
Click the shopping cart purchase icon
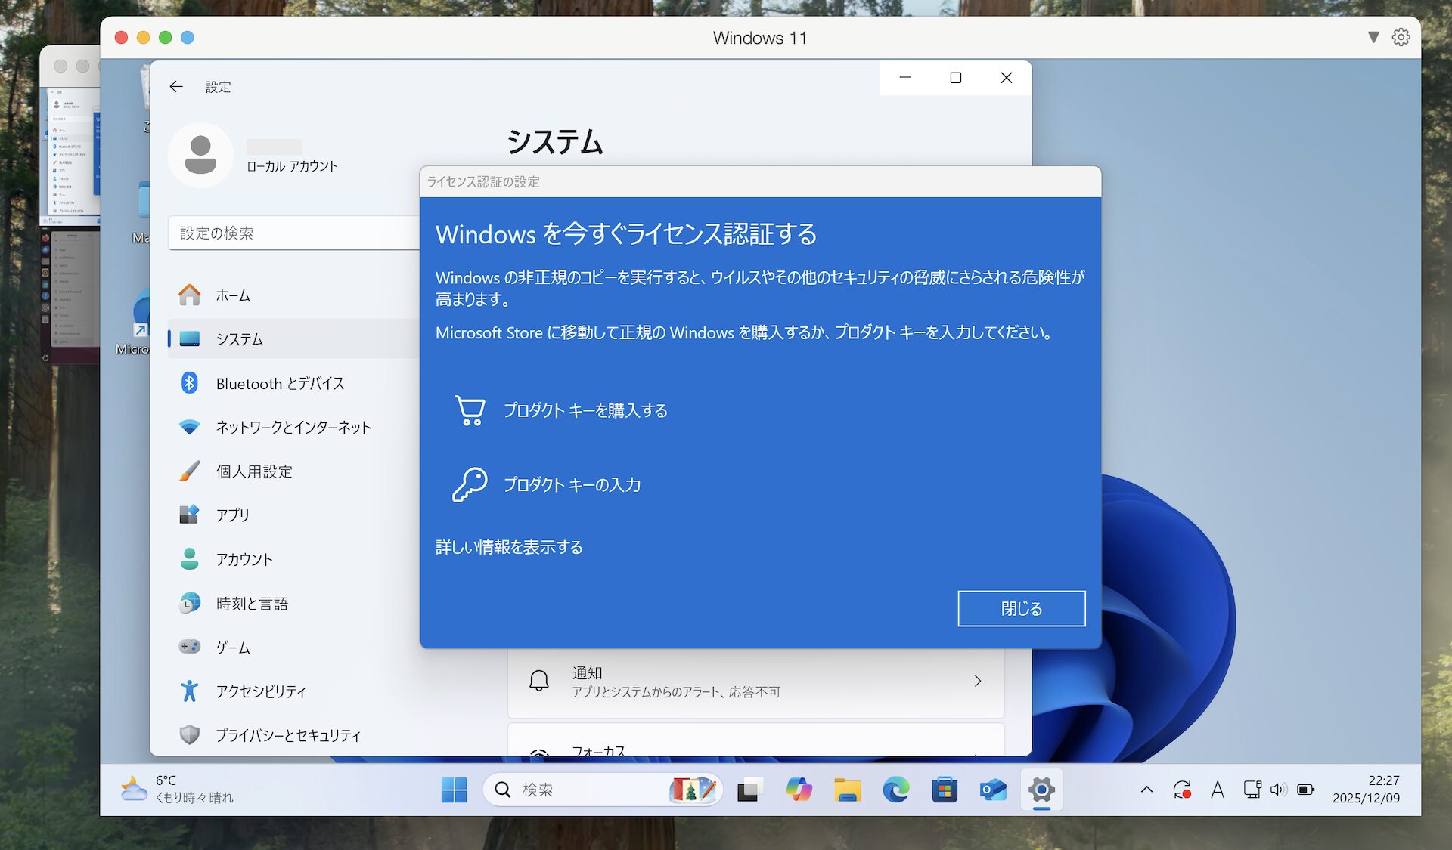[470, 410]
